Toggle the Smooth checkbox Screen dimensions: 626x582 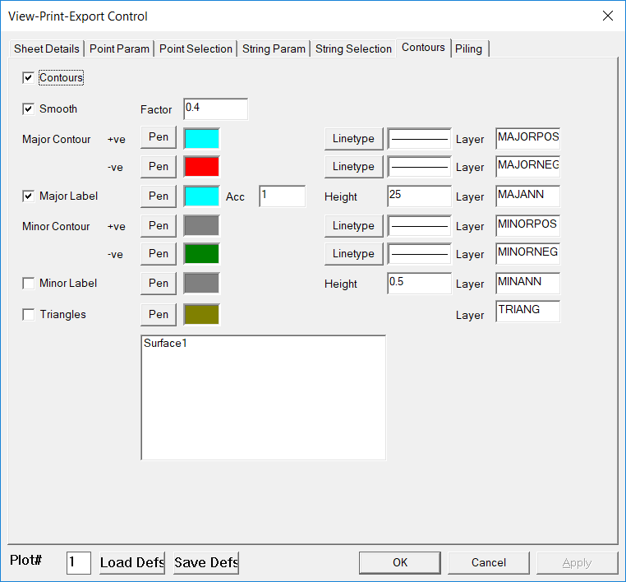[x=29, y=109]
